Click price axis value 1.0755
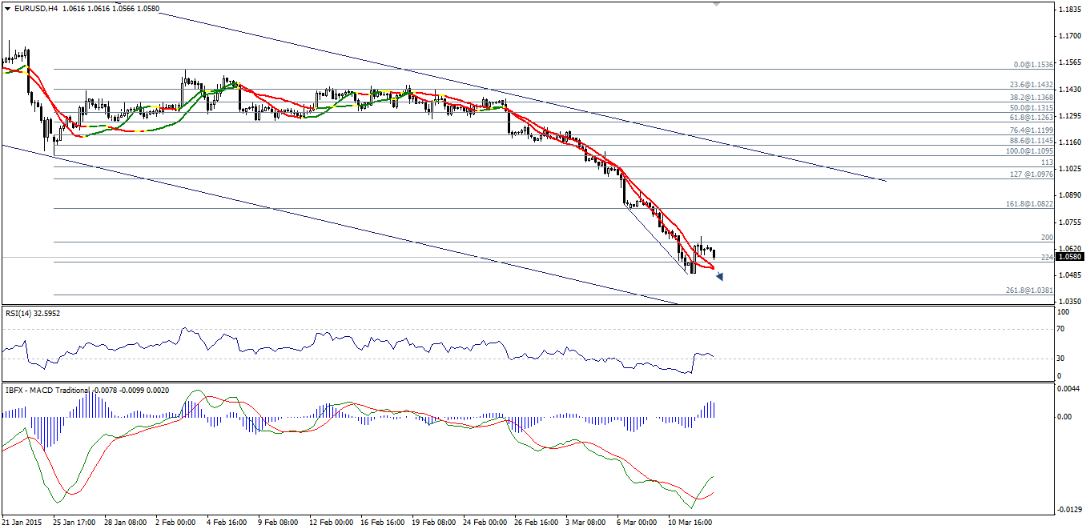 pos(1070,222)
